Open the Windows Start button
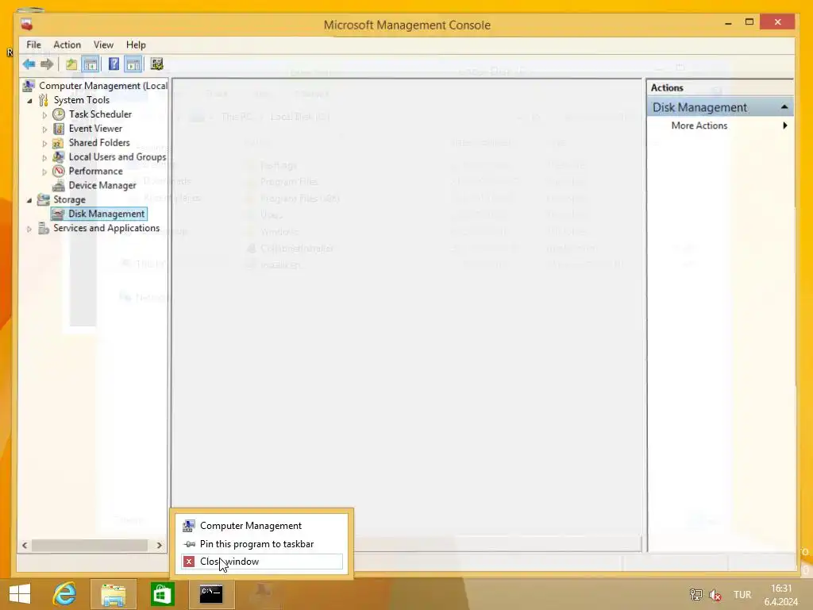Image resolution: width=813 pixels, height=610 pixels. coord(20,594)
